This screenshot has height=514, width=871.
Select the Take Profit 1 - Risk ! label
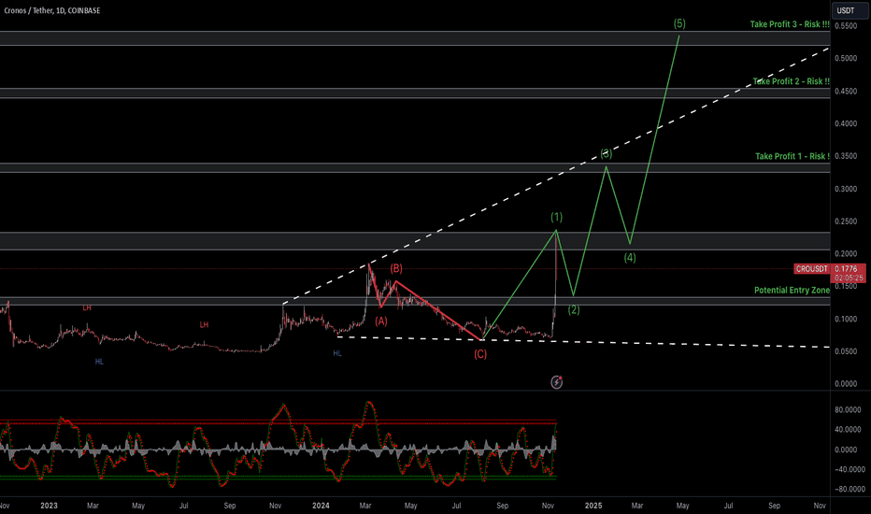[792, 157]
